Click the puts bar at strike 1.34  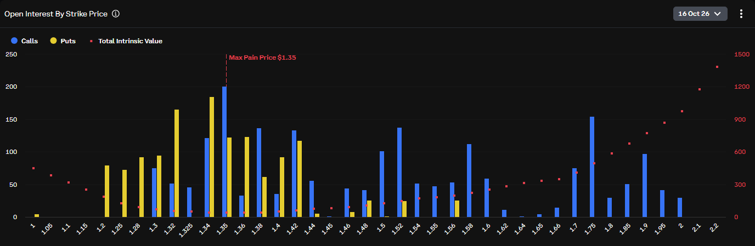coord(212,157)
